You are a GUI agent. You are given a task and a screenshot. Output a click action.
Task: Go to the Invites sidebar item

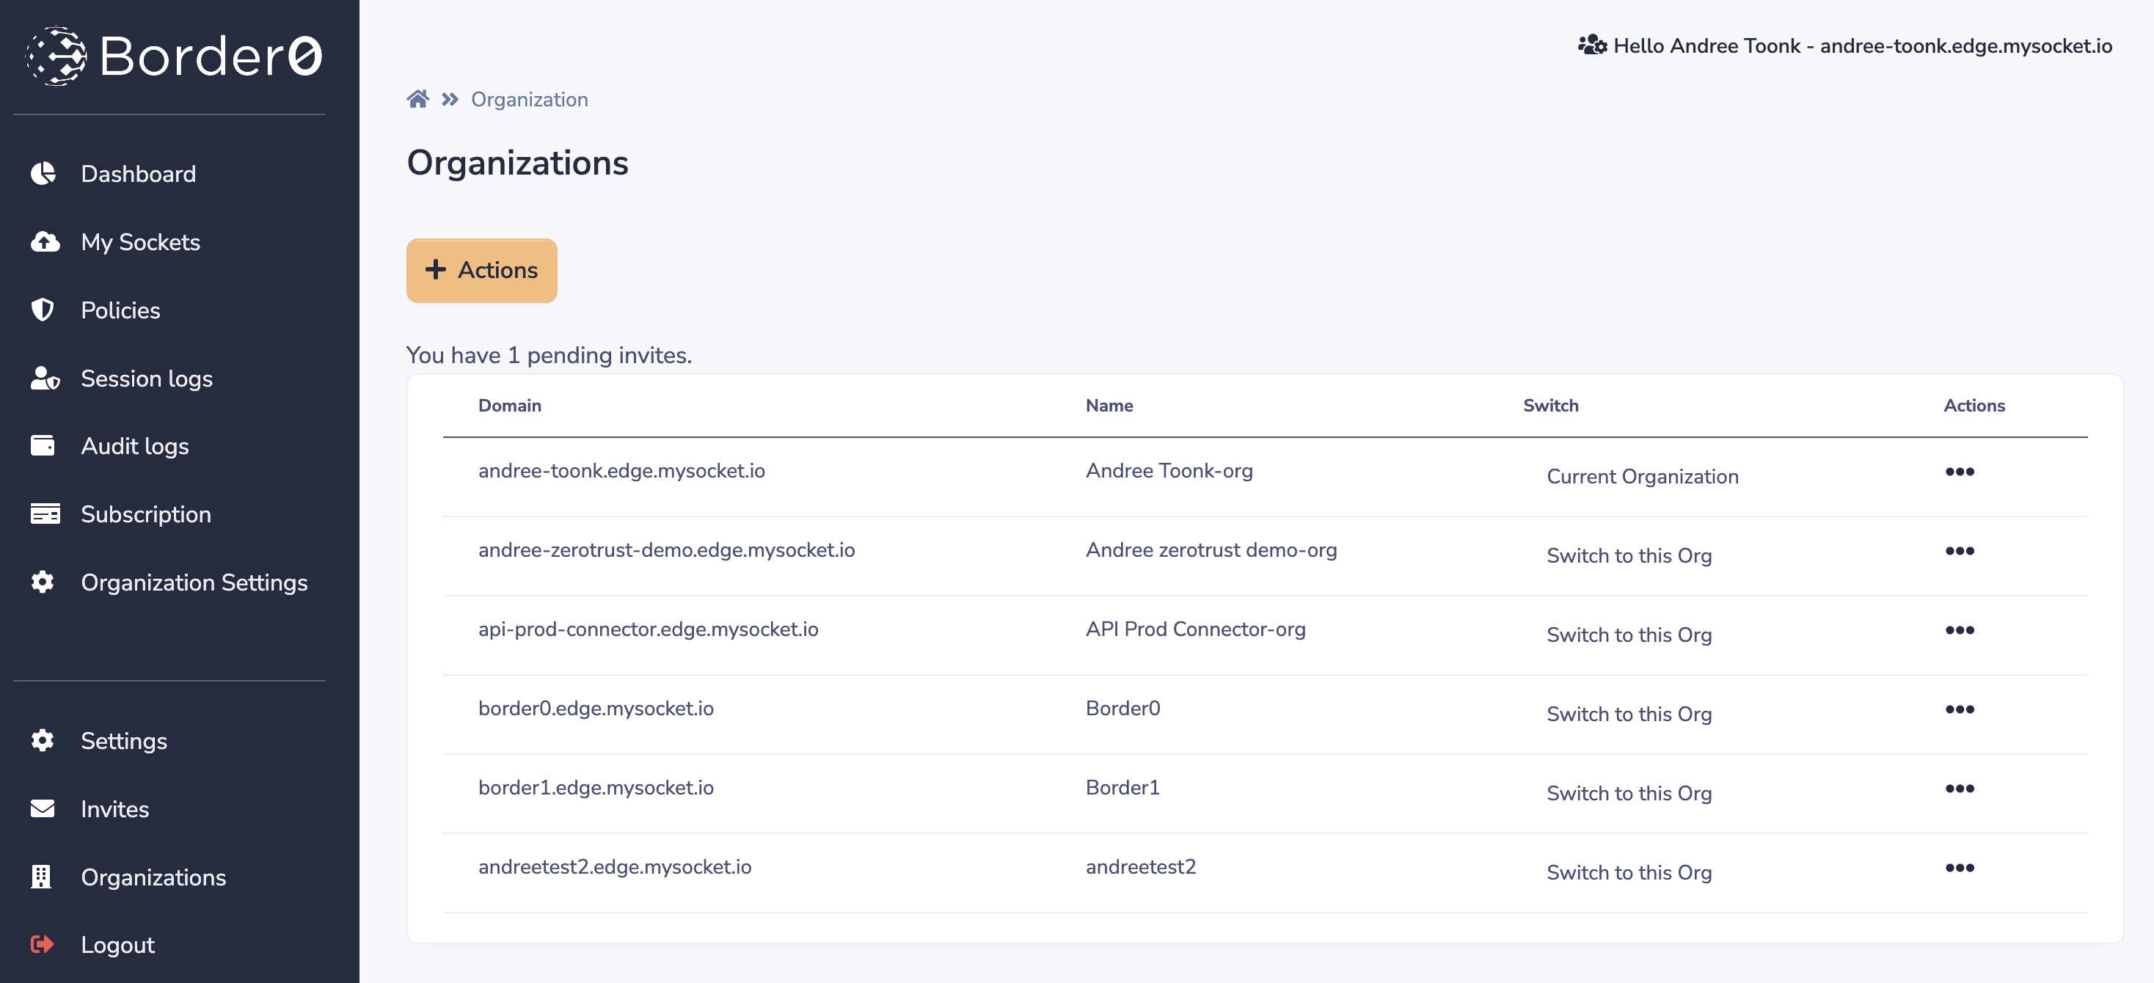114,809
